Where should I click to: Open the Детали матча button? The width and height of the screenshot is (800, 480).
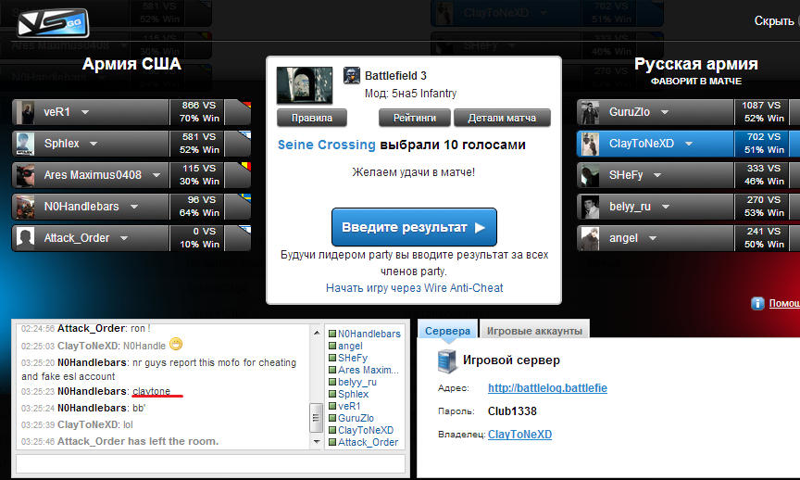tap(502, 118)
